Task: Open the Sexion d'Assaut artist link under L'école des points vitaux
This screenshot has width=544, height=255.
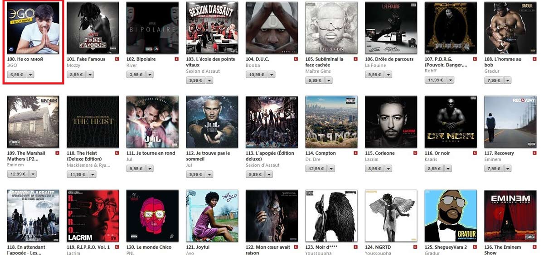Action: click(x=199, y=71)
